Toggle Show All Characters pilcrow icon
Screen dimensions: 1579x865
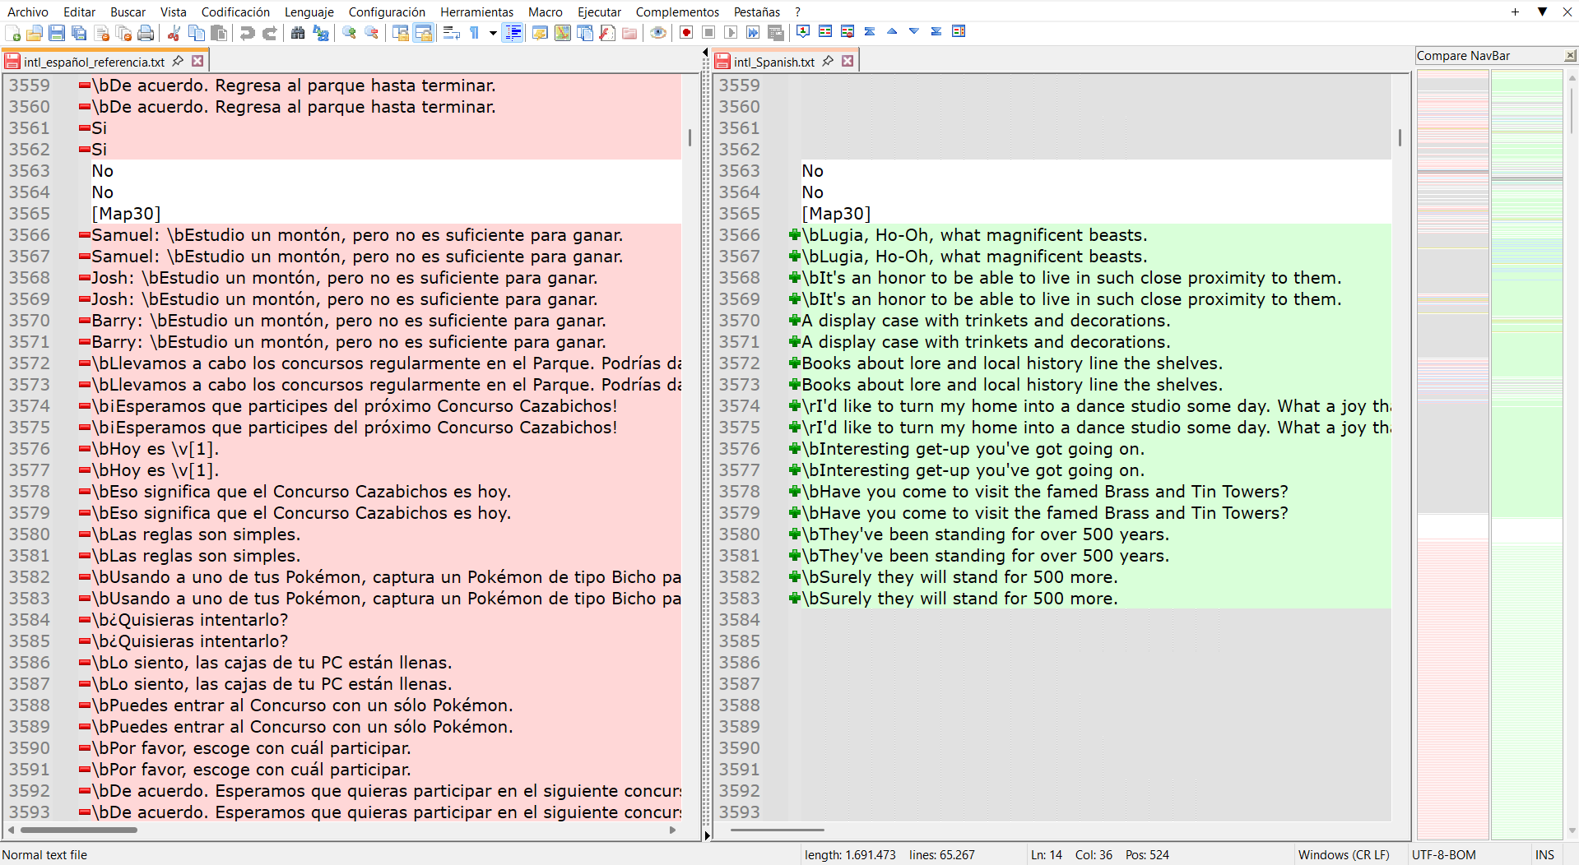(474, 33)
